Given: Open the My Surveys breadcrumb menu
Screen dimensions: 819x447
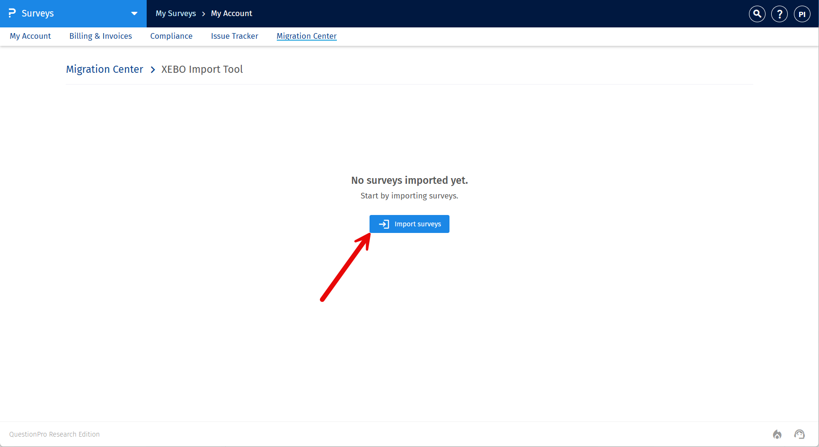Looking at the screenshot, I should 176,13.
